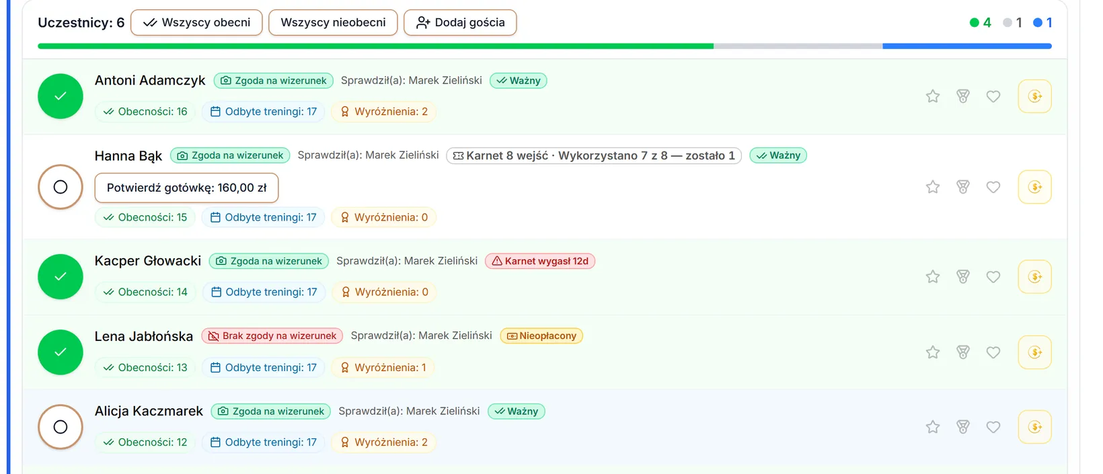
Task: Click 'Wyróżnienia: 2' for Antoni Adamczyk
Action: 384,112
